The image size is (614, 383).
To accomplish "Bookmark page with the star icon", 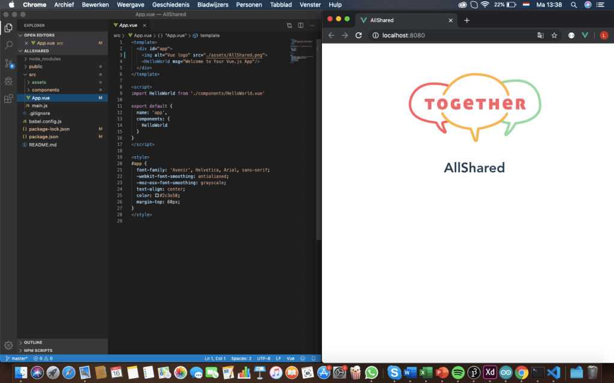I will click(x=554, y=35).
